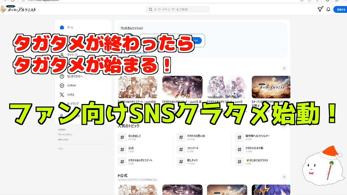Click the はじめての方へ question mark icon
Viewport: 347px width, 195px height.
[x=62, y=76]
